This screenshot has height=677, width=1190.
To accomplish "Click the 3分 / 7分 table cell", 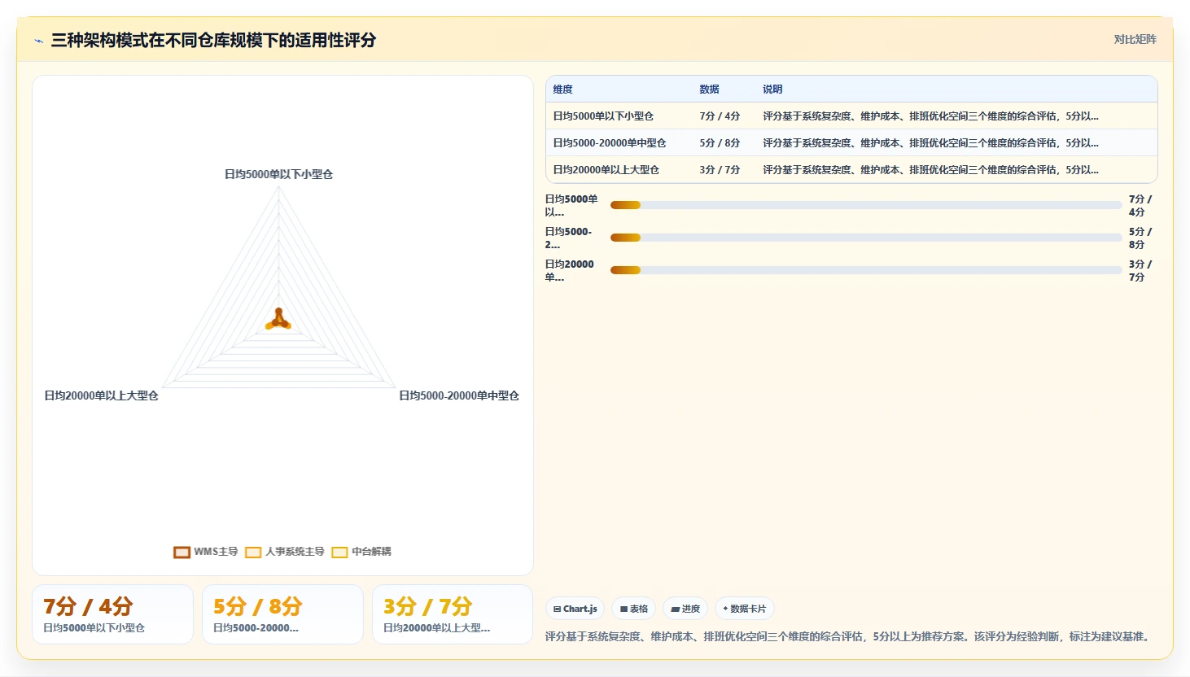I will 720,170.
